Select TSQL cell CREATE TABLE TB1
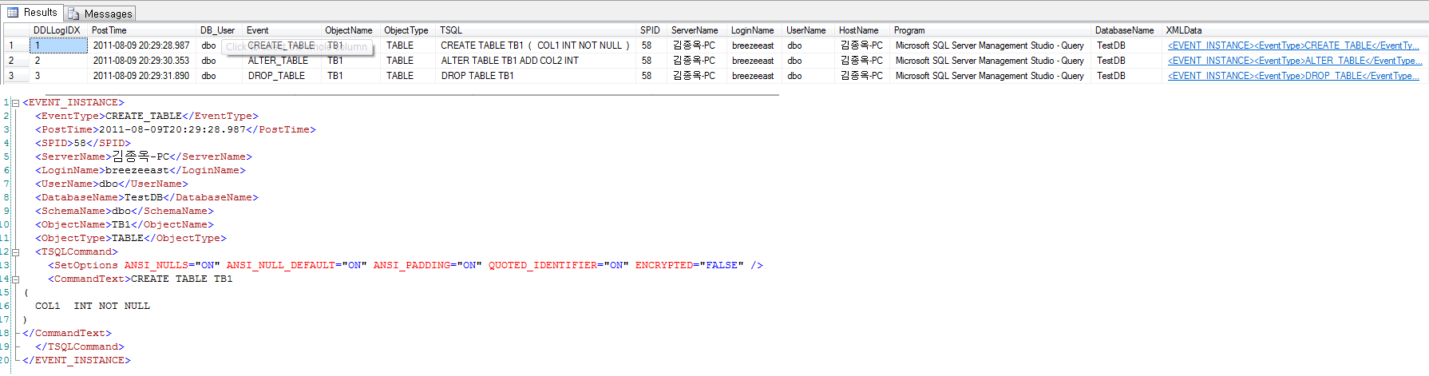This screenshot has width=1429, height=376. click(536, 46)
